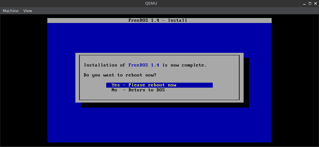Open the Machine menu
Image resolution: width=319 pixels, height=147 pixels.
click(11, 11)
